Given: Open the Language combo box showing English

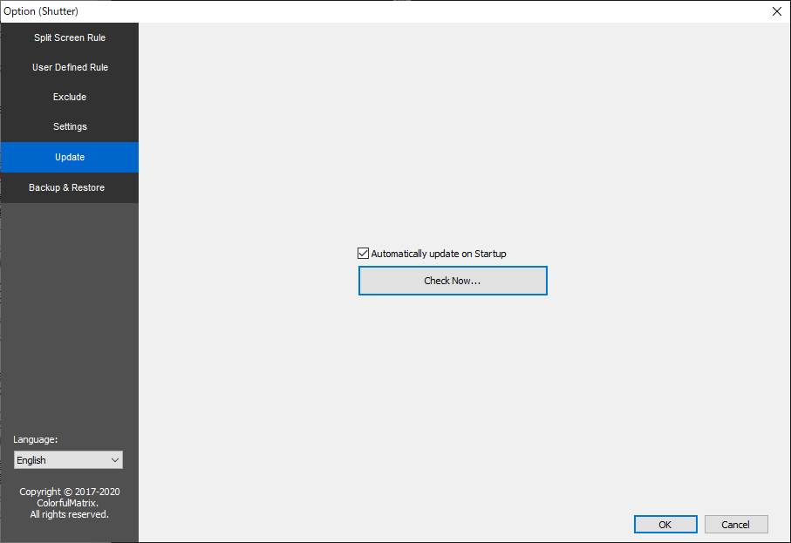Looking at the screenshot, I should [x=61, y=459].
